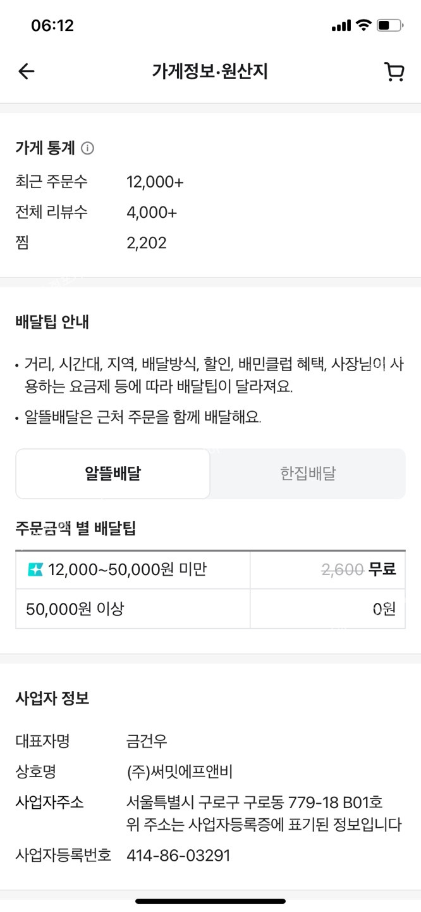Image resolution: width=421 pixels, height=912 pixels.
Task: Tap the Baemin Club star icon
Action: click(x=35, y=570)
